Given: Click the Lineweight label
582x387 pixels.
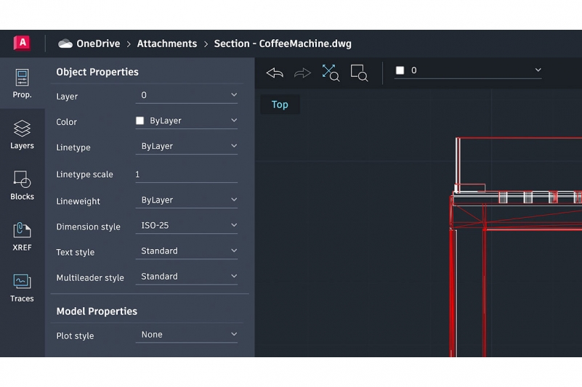Looking at the screenshot, I should [78, 201].
